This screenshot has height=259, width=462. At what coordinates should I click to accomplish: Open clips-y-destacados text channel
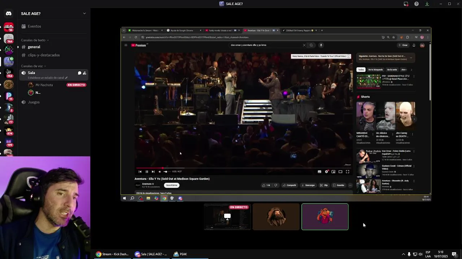coord(54,55)
